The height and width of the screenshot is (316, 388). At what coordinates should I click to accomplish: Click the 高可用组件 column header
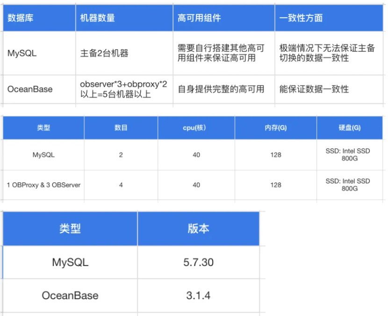click(224, 18)
